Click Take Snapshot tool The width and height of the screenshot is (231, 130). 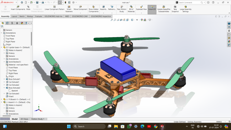point(175,9)
